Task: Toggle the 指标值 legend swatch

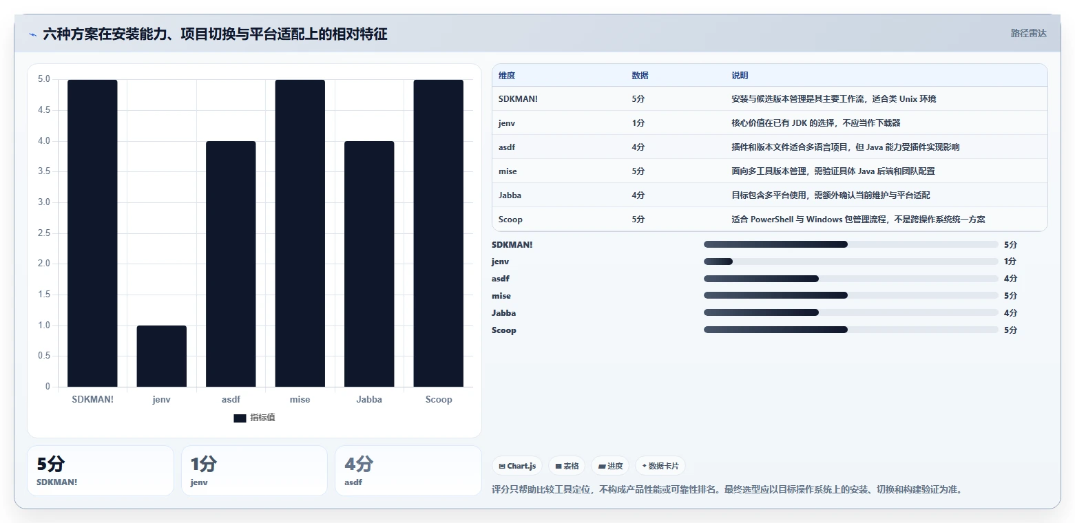Action: pos(240,418)
